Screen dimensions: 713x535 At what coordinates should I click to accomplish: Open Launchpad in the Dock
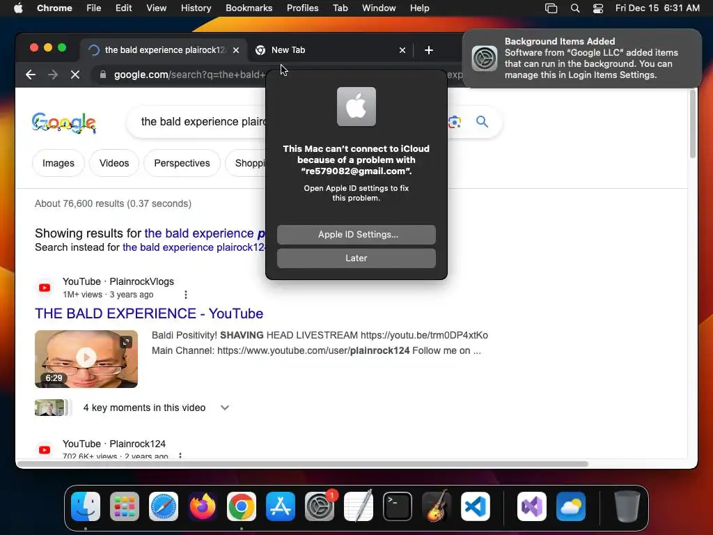[x=125, y=506]
